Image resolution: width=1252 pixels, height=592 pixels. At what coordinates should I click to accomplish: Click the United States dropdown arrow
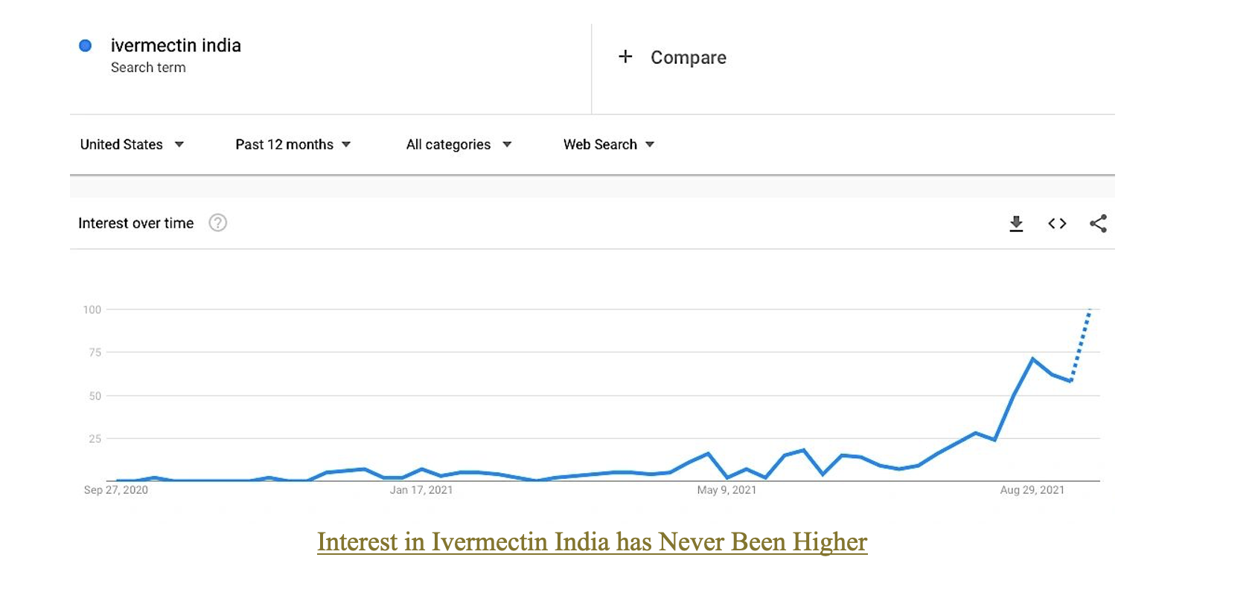[x=179, y=144]
